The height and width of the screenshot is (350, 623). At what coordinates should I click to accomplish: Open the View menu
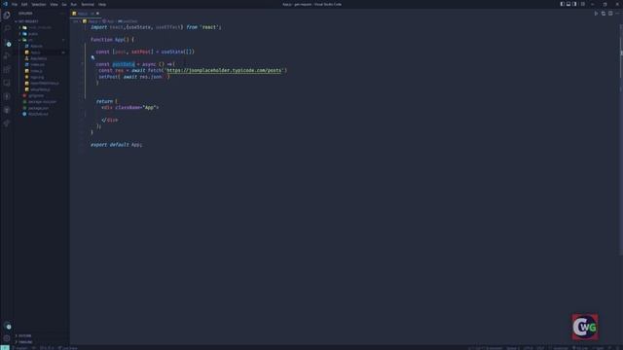tap(54, 4)
